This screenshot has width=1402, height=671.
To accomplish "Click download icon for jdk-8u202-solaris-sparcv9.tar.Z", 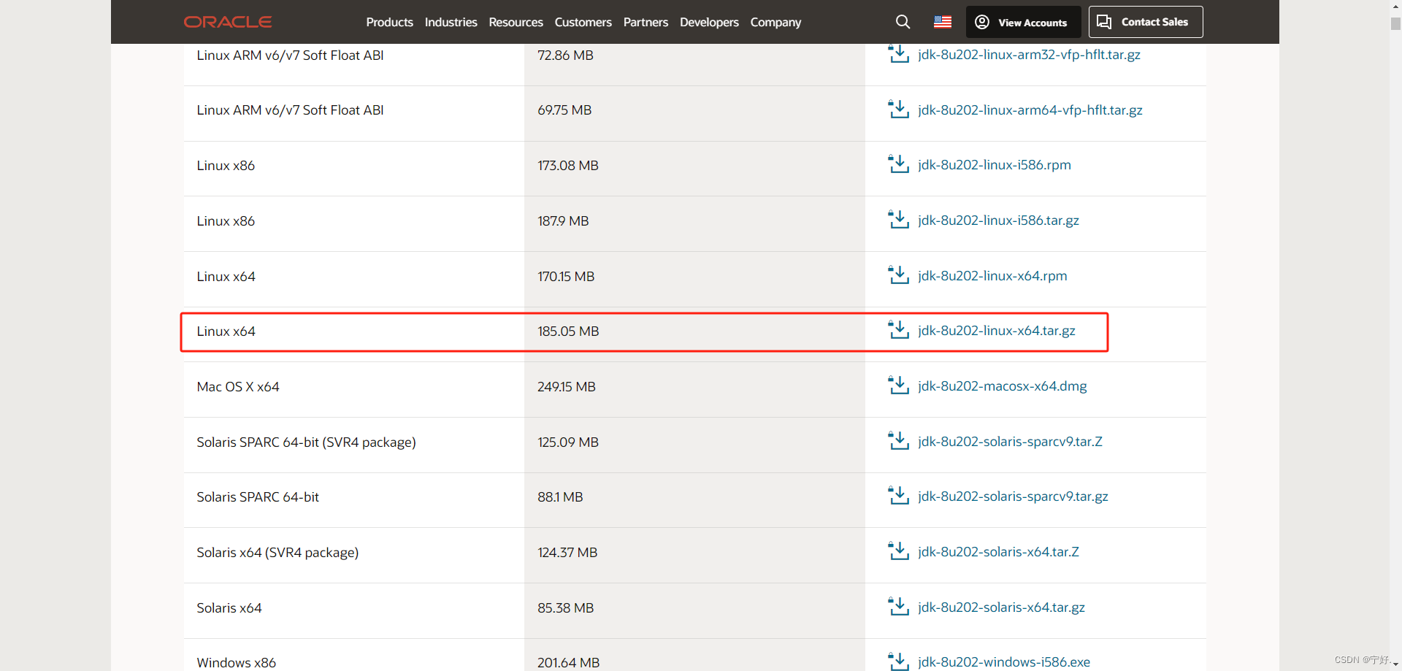I will (x=898, y=441).
